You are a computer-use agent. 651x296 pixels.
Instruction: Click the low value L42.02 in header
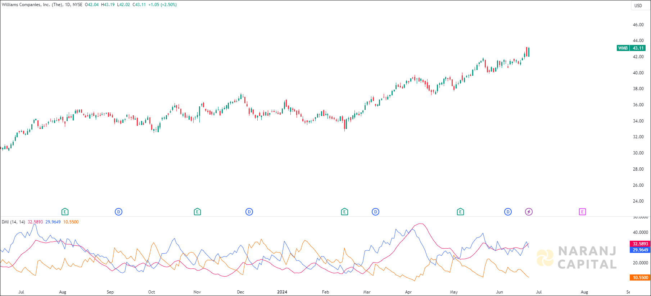click(x=123, y=5)
